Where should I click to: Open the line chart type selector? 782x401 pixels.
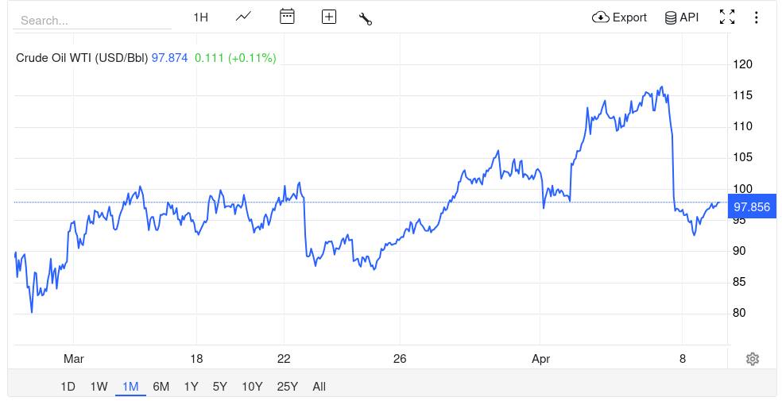tap(243, 17)
